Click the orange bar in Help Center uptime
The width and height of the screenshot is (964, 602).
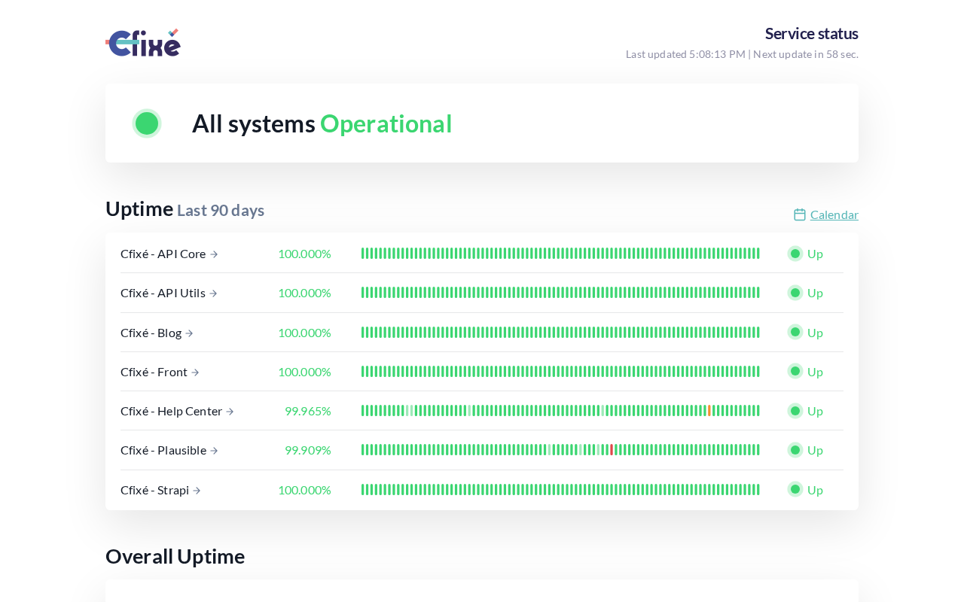709,411
